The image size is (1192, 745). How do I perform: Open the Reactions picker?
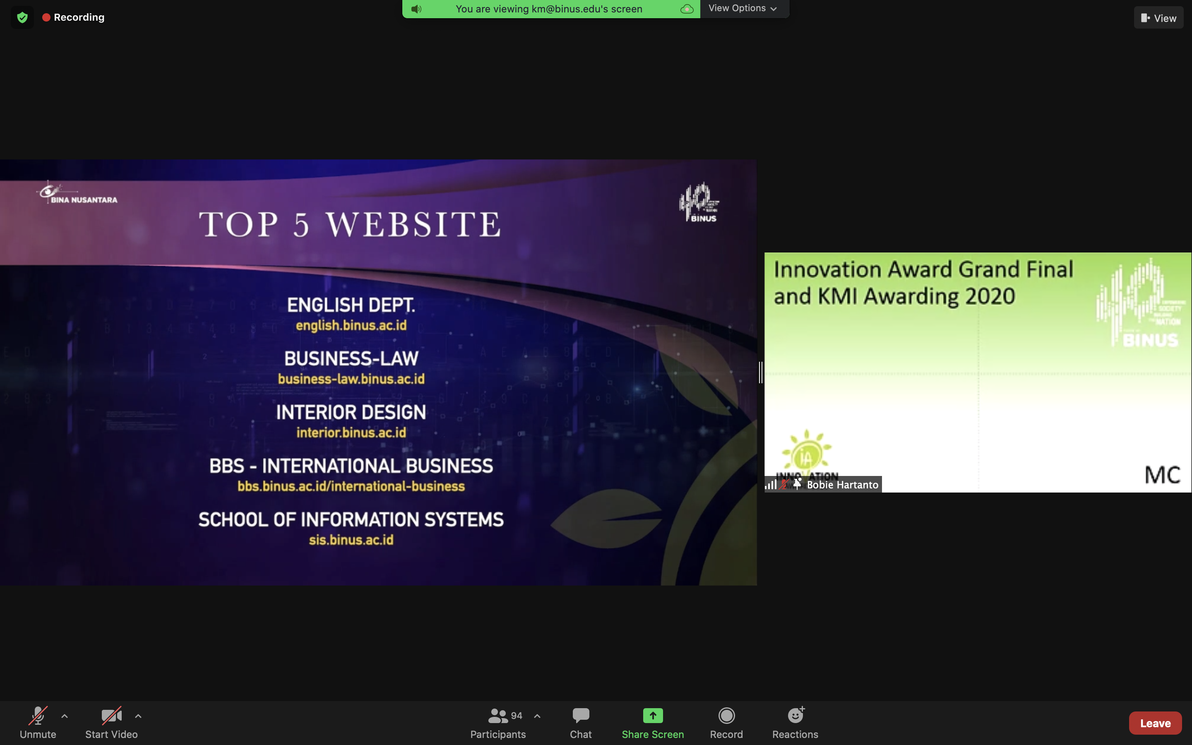tap(795, 722)
